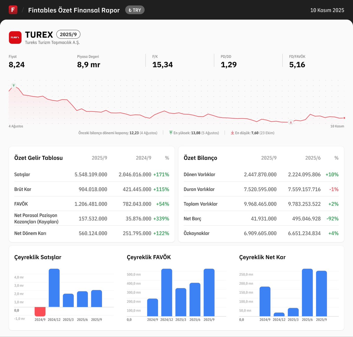The width and height of the screenshot is (353, 337).
Task: Click the green peak arrow icon at chart start
Action: coord(13,85)
